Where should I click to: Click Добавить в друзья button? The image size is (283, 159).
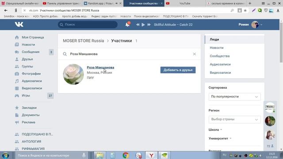(178, 70)
